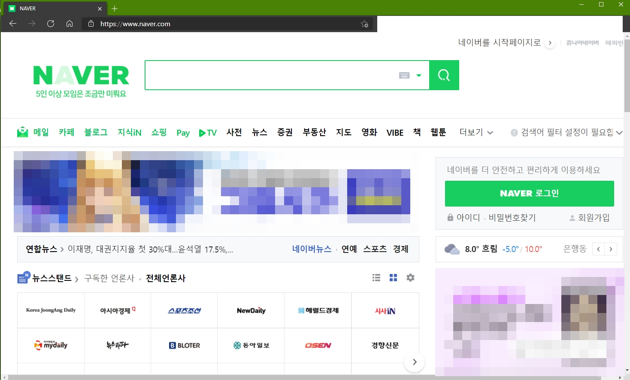The height and width of the screenshot is (380, 630).
Task: Open 블로그 in the navigation menu
Action: [x=96, y=132]
